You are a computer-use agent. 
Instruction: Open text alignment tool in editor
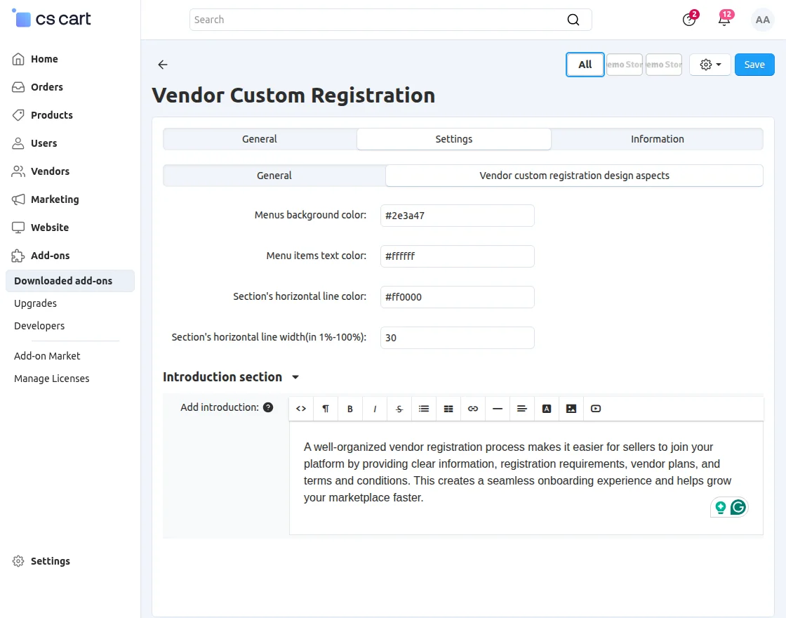[522, 408]
